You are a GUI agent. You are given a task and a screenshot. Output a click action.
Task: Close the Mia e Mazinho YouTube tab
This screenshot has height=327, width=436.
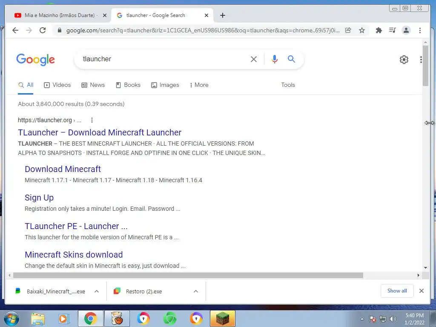click(105, 15)
